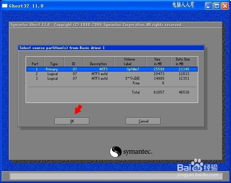Viewport: 231px width, 183px height.
Task: Click the Xp&Win7 volume label
Action: (x=133, y=69)
